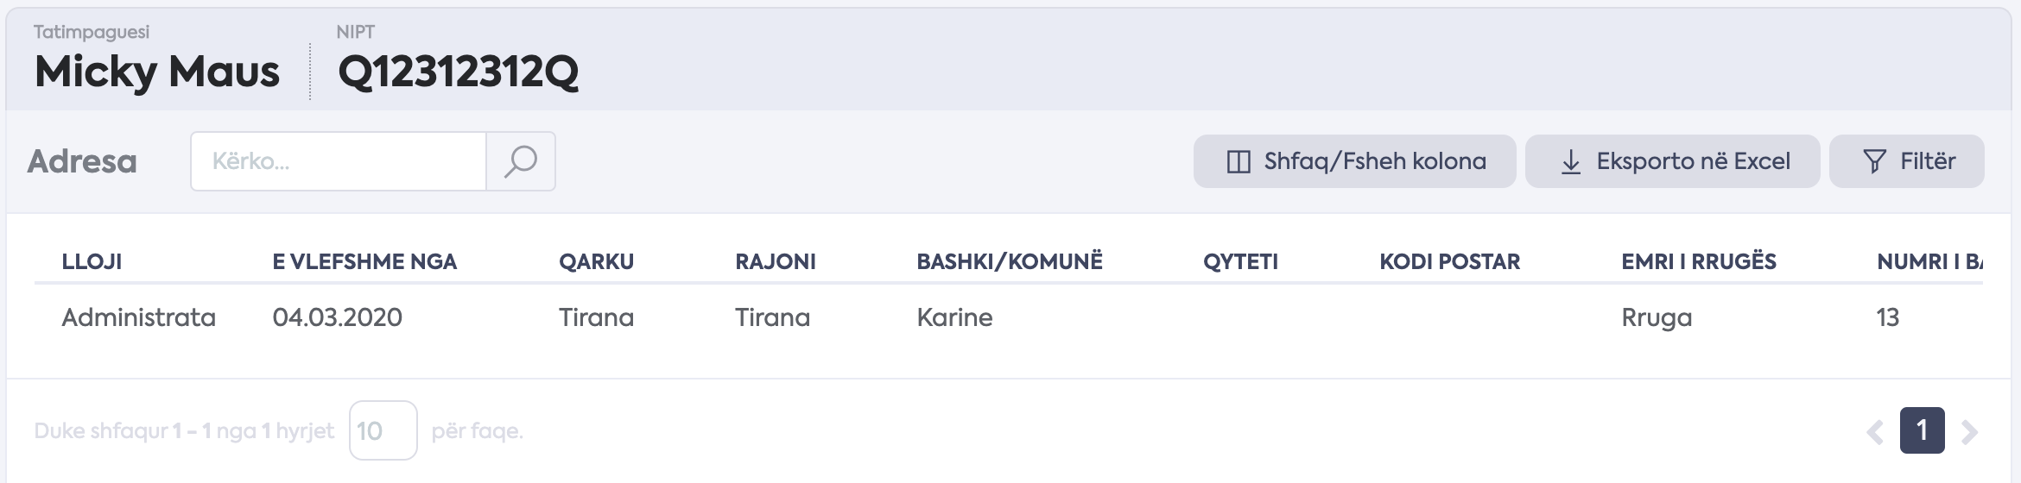This screenshot has height=483, width=2021.
Task: Sort by BASHKI/KOMUNË column header
Action: click(1010, 261)
